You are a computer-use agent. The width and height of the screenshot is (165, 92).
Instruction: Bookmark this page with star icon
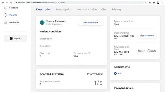145,3
